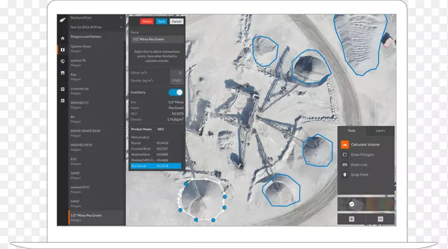
Task: Select the Calculate Volume tool
Action: pyautogui.click(x=366, y=145)
